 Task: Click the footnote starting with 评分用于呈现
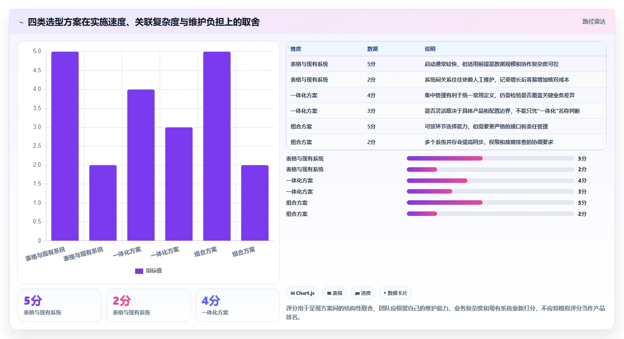[x=446, y=313]
